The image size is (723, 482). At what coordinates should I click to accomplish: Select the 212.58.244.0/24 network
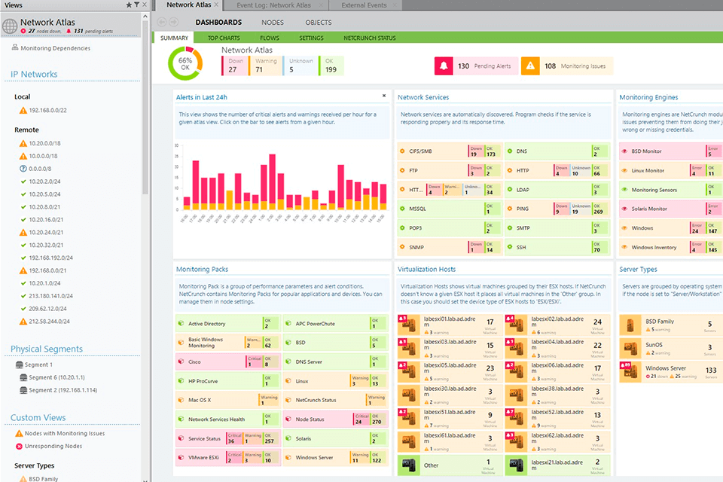point(50,322)
